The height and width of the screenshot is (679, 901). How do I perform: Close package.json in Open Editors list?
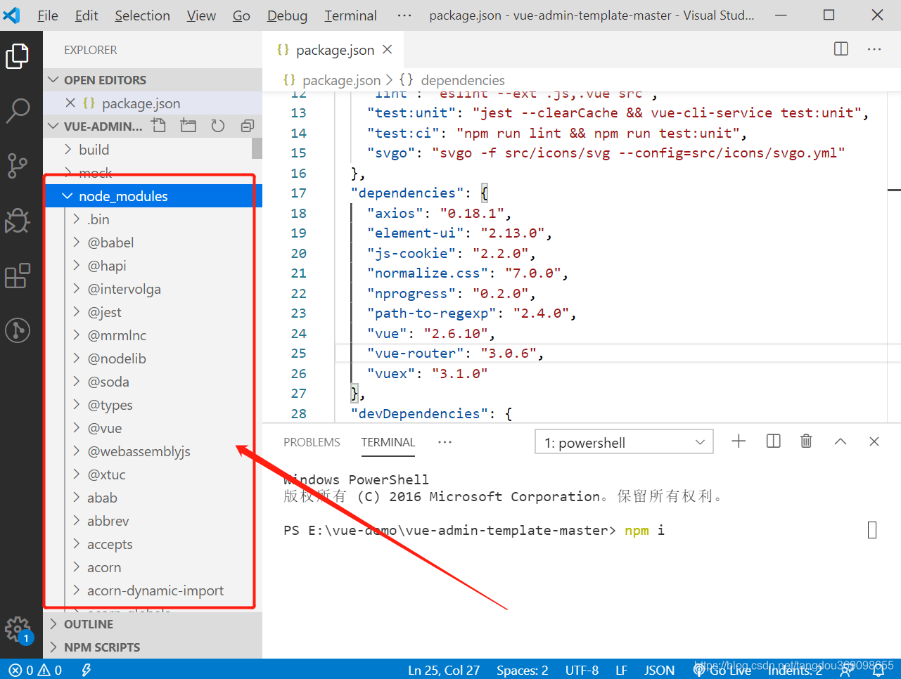pyautogui.click(x=70, y=103)
